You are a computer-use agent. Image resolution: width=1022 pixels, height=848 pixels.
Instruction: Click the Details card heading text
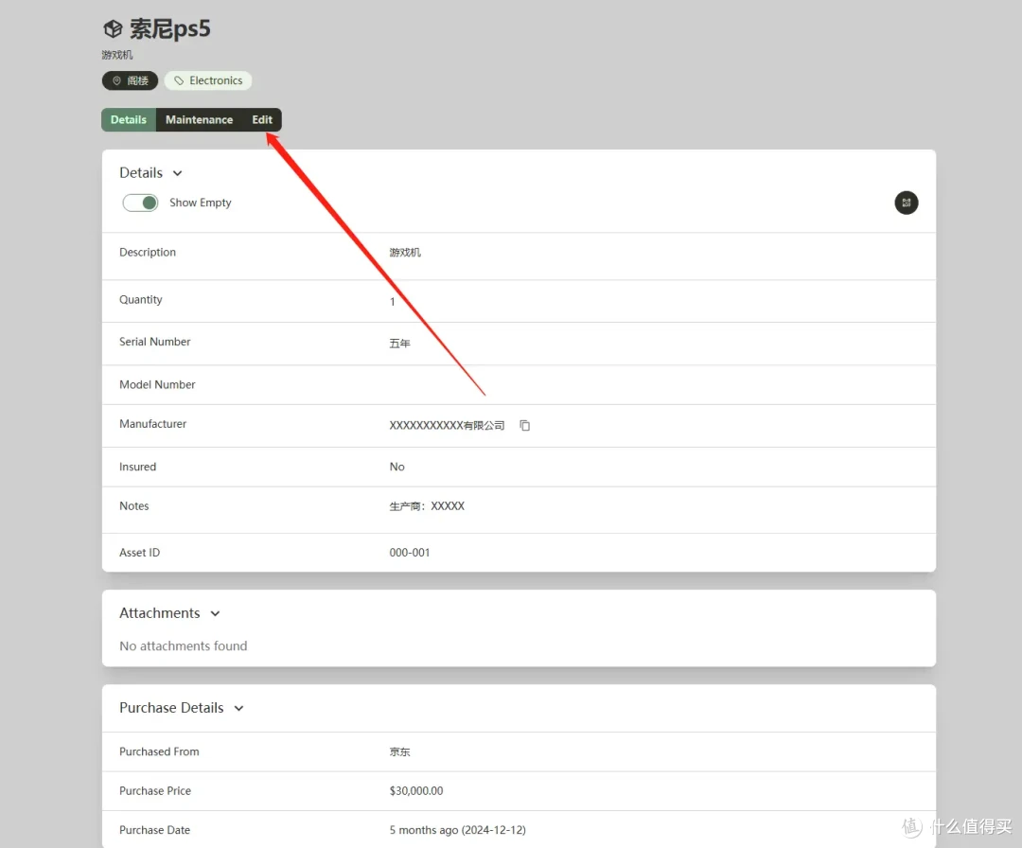pyautogui.click(x=141, y=173)
